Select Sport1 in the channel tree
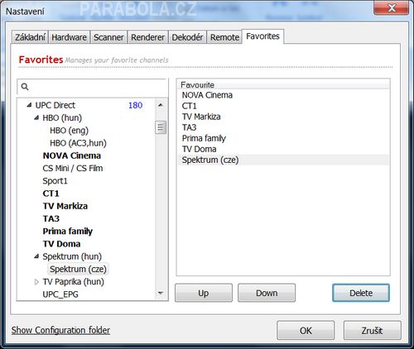Viewport: 414px width, 349px height. (55, 181)
